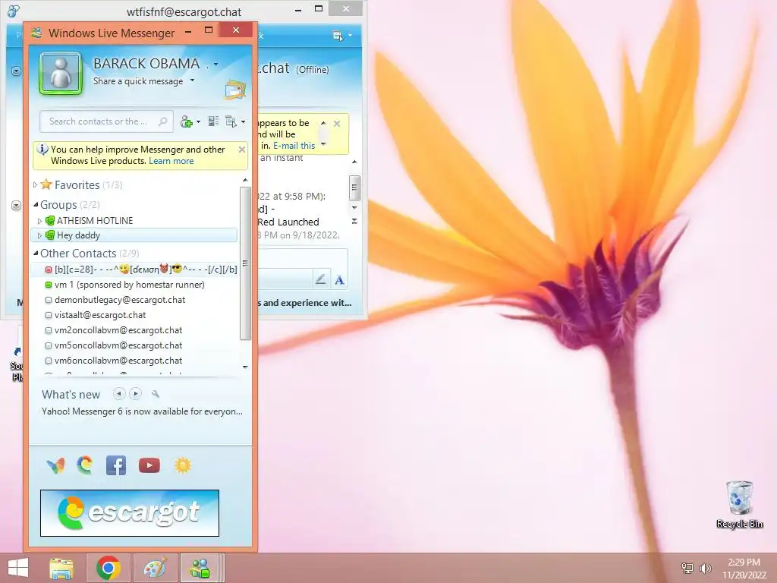The image size is (777, 583).
Task: Click the font letter A icon in chat window
Action: pos(339,280)
